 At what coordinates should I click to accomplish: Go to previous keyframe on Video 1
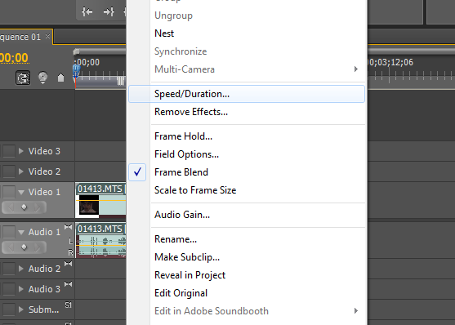click(x=11, y=207)
